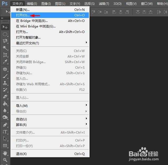Select the Eraser tool

(5, 97)
